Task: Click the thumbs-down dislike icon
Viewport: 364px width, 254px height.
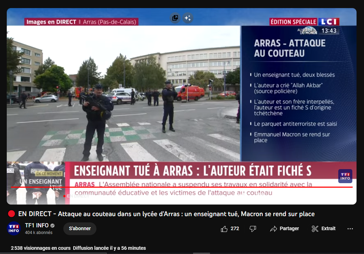Action: (x=253, y=229)
